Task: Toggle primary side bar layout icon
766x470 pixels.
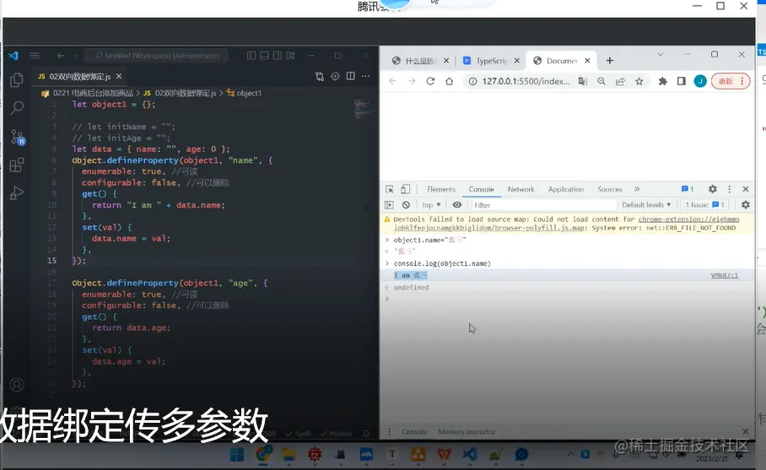Action: click(x=251, y=56)
